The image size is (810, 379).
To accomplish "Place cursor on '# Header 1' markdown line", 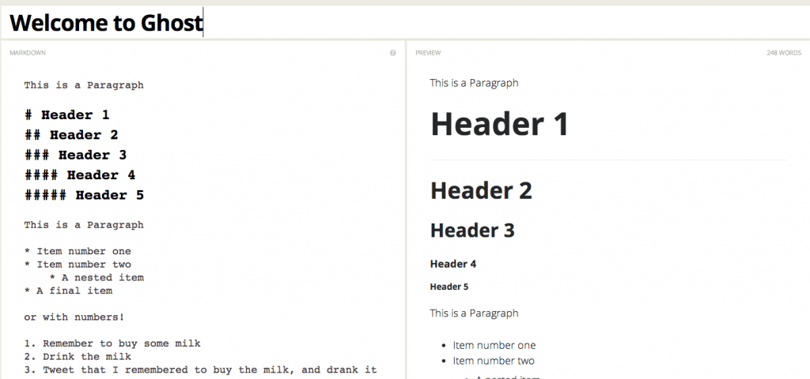I will (x=67, y=114).
